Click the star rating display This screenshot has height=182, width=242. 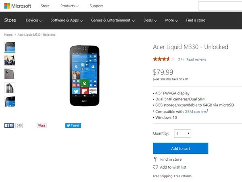click(164, 59)
